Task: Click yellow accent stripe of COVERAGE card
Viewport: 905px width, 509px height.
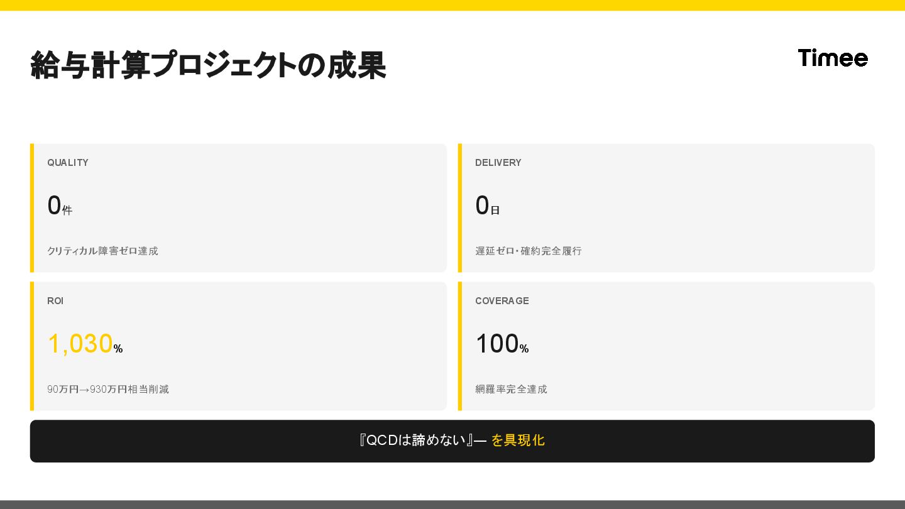Action: pos(460,346)
